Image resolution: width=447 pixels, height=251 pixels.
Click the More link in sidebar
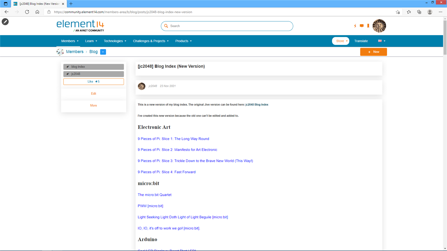point(94,106)
